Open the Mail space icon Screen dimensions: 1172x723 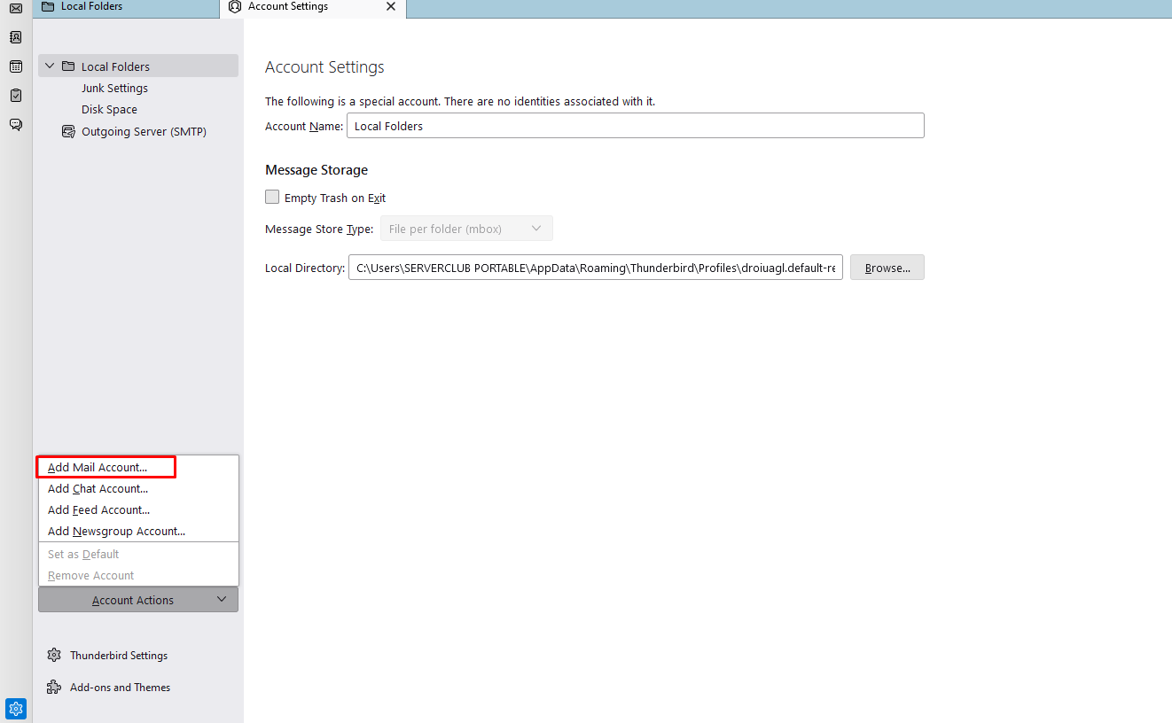[x=16, y=8]
